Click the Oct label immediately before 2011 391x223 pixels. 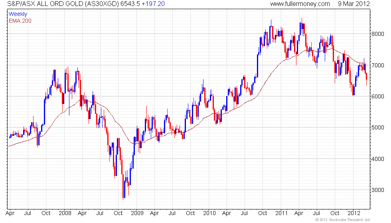(263, 213)
